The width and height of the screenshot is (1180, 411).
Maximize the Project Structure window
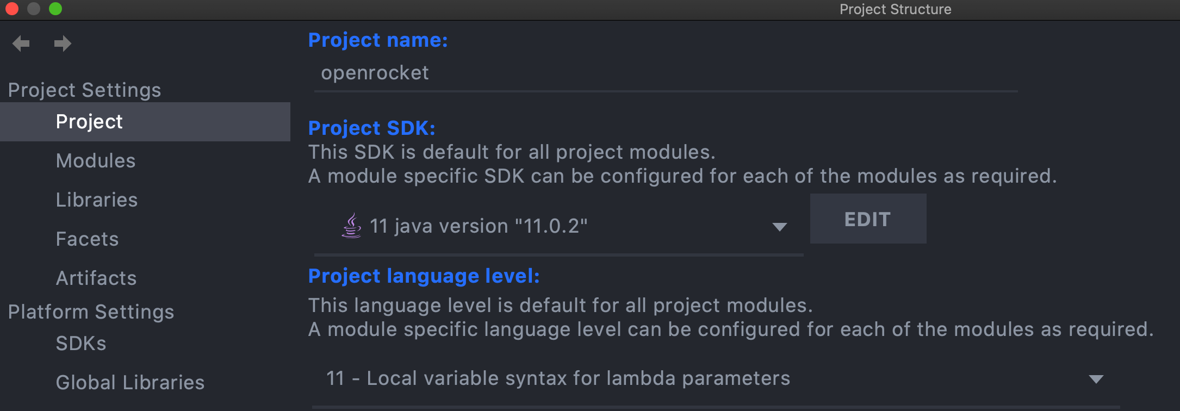(55, 9)
